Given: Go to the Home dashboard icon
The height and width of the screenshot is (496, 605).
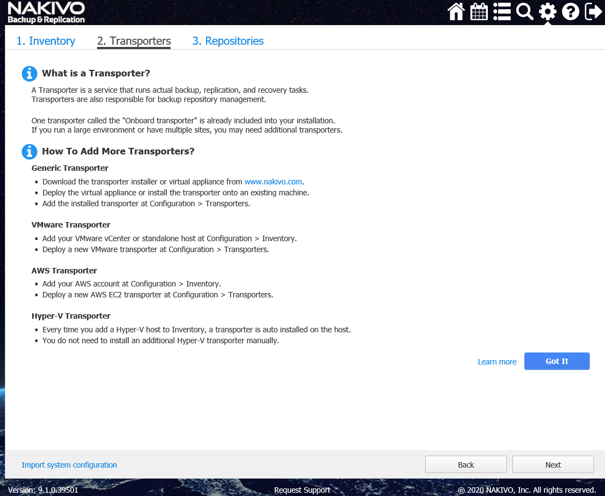Looking at the screenshot, I should point(456,11).
